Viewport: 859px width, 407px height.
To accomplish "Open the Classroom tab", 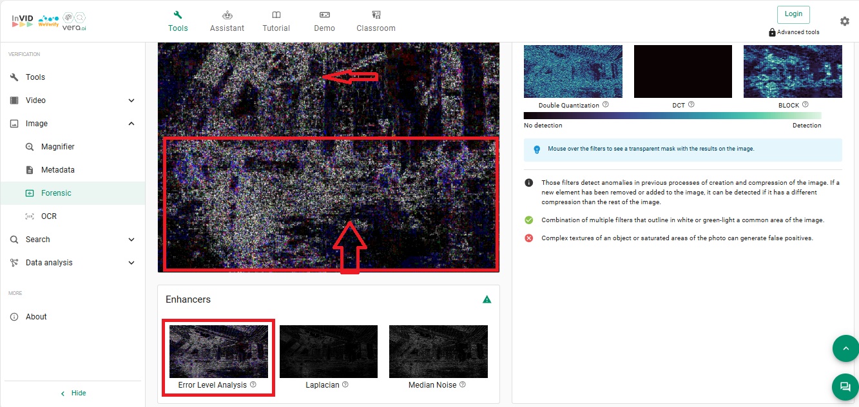I will point(376,21).
